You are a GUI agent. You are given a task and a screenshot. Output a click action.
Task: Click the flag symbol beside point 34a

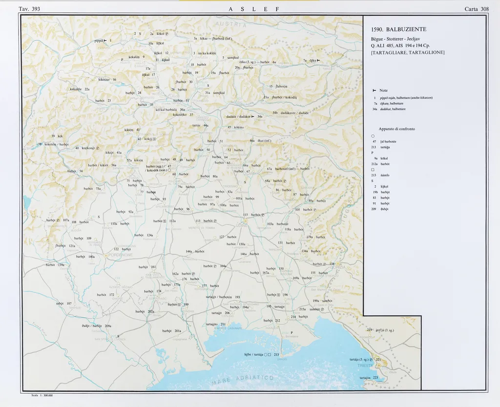tap(253, 117)
